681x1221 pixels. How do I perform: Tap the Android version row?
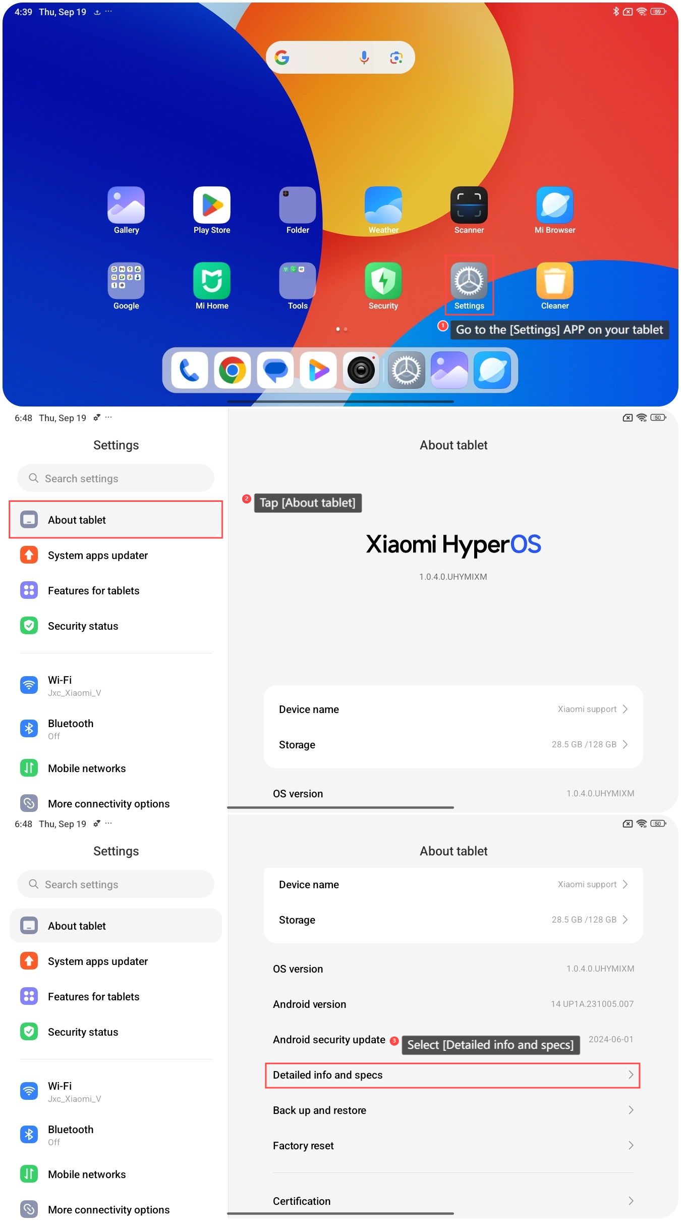[x=453, y=1004]
